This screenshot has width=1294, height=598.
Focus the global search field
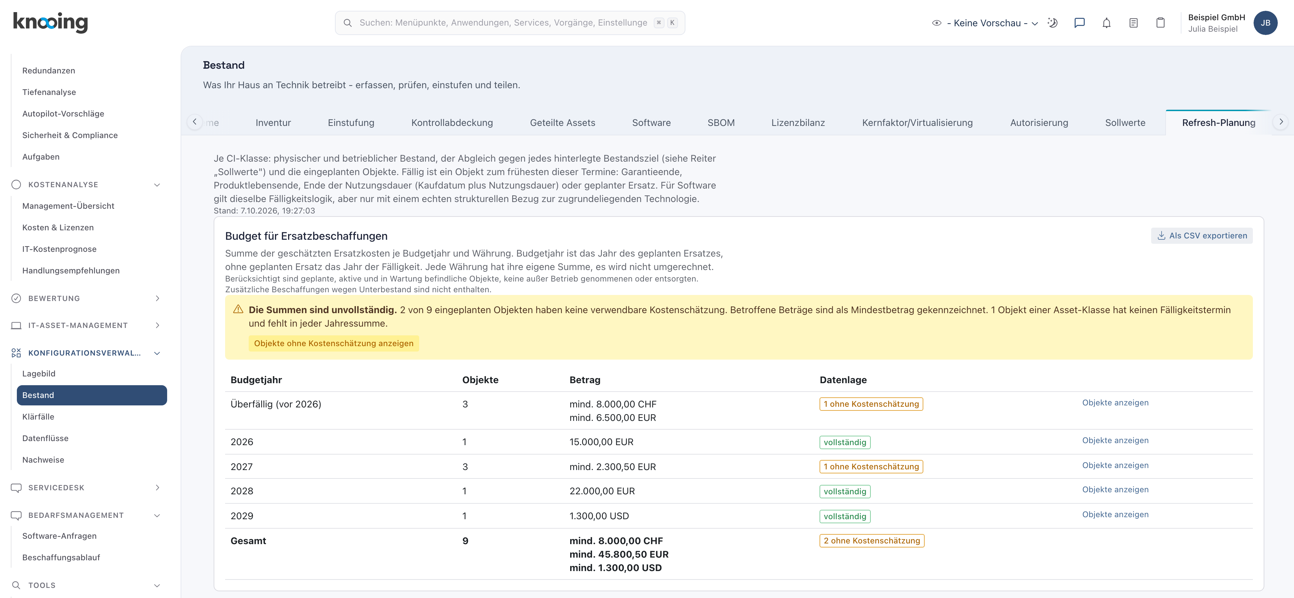[510, 23]
